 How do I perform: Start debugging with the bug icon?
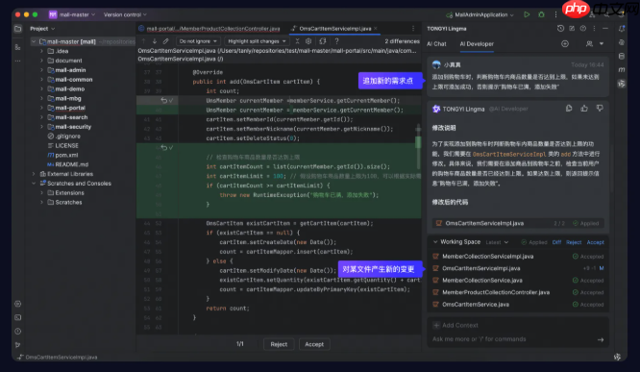click(541, 14)
